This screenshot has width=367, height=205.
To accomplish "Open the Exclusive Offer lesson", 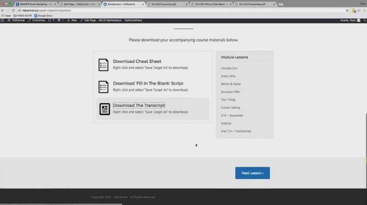I will click(230, 92).
